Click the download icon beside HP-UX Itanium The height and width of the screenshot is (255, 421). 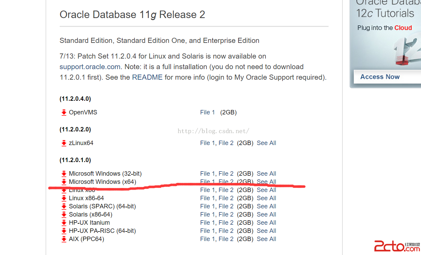64,223
